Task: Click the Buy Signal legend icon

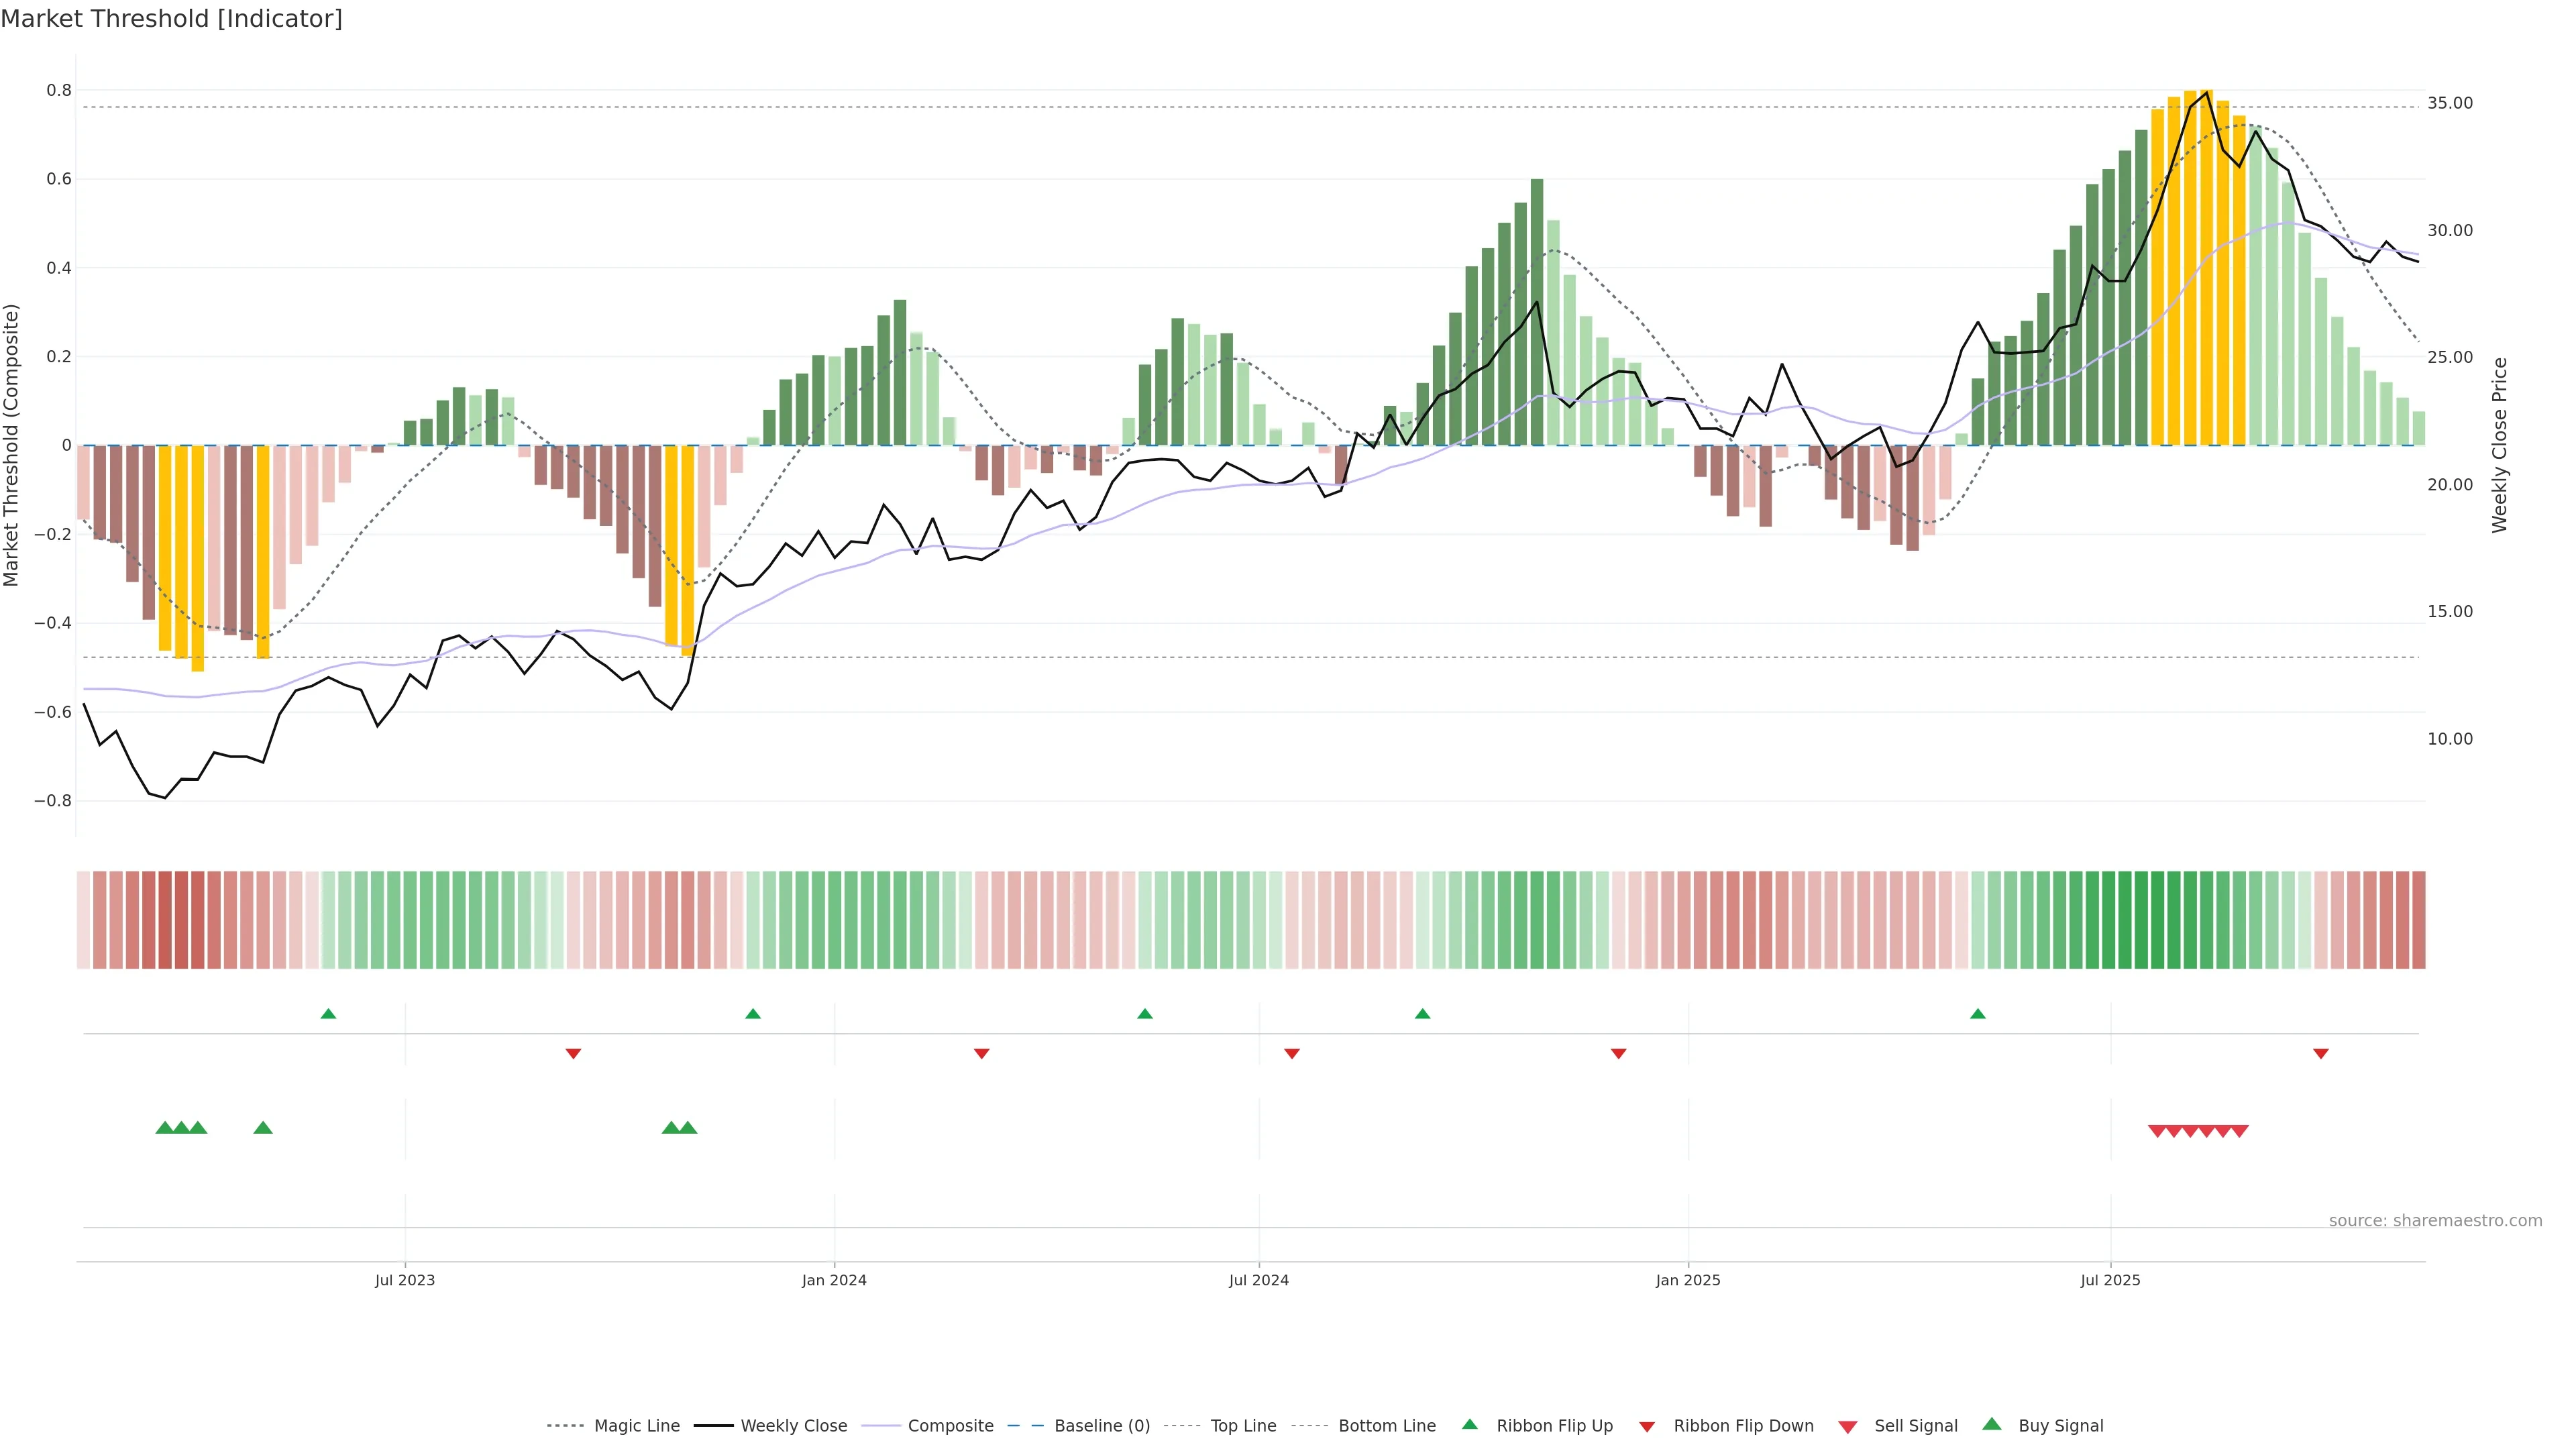Action: (1991, 1424)
